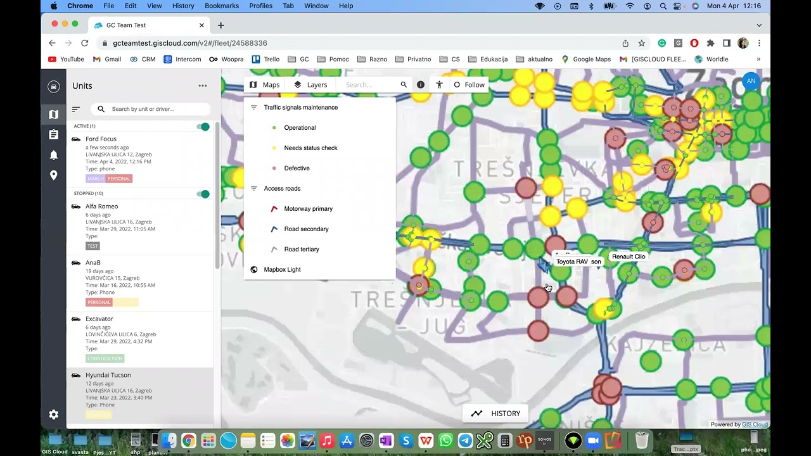Go back in browser

53,43
